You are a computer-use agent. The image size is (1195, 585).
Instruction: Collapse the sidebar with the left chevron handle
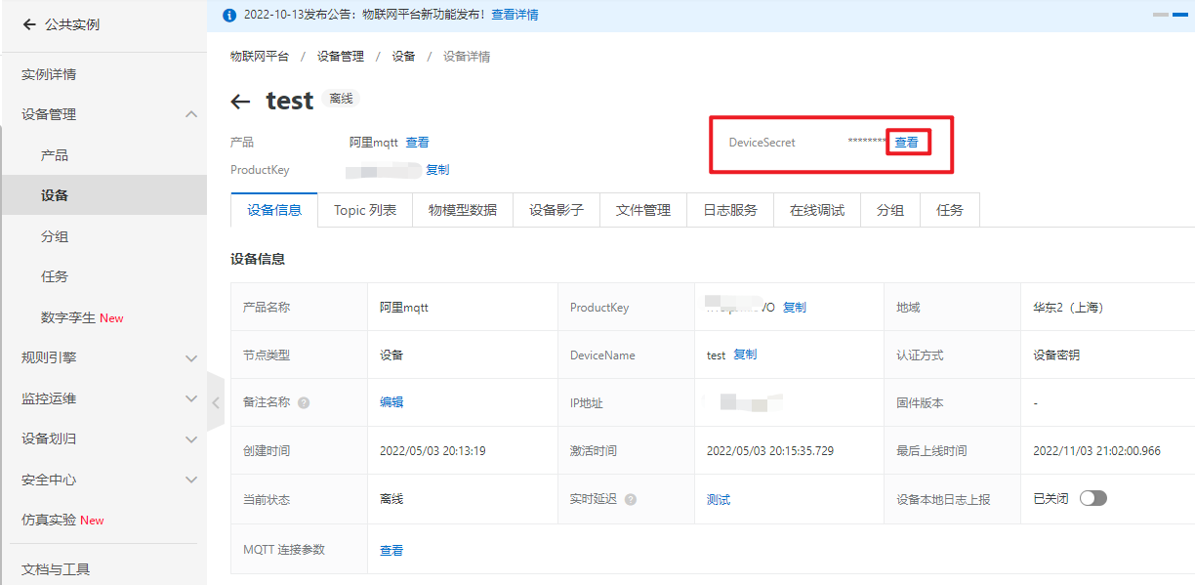(x=216, y=401)
